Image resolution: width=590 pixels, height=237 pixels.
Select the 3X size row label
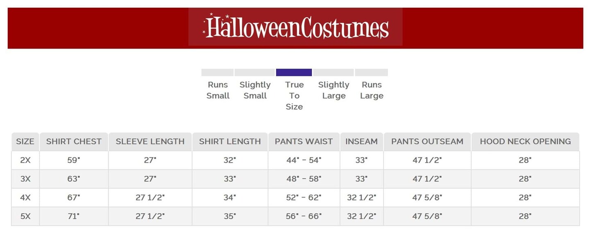(25, 179)
